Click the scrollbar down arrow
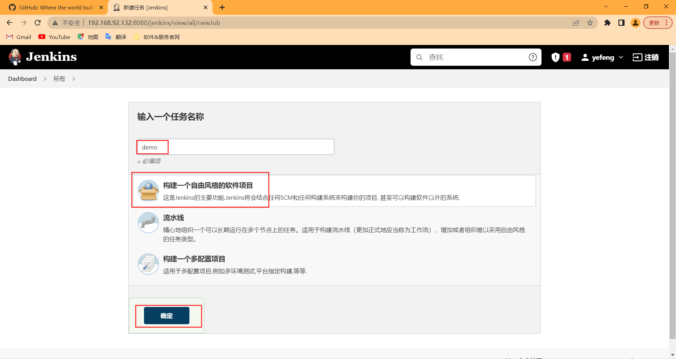The height and width of the screenshot is (359, 676). (x=672, y=355)
